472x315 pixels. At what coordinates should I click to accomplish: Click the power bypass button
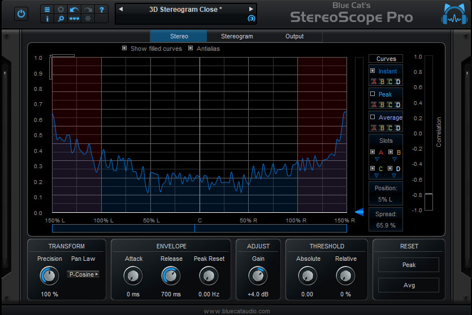click(x=21, y=14)
